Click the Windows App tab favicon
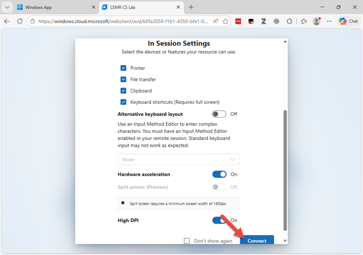The image size is (363, 255). tap(20, 7)
